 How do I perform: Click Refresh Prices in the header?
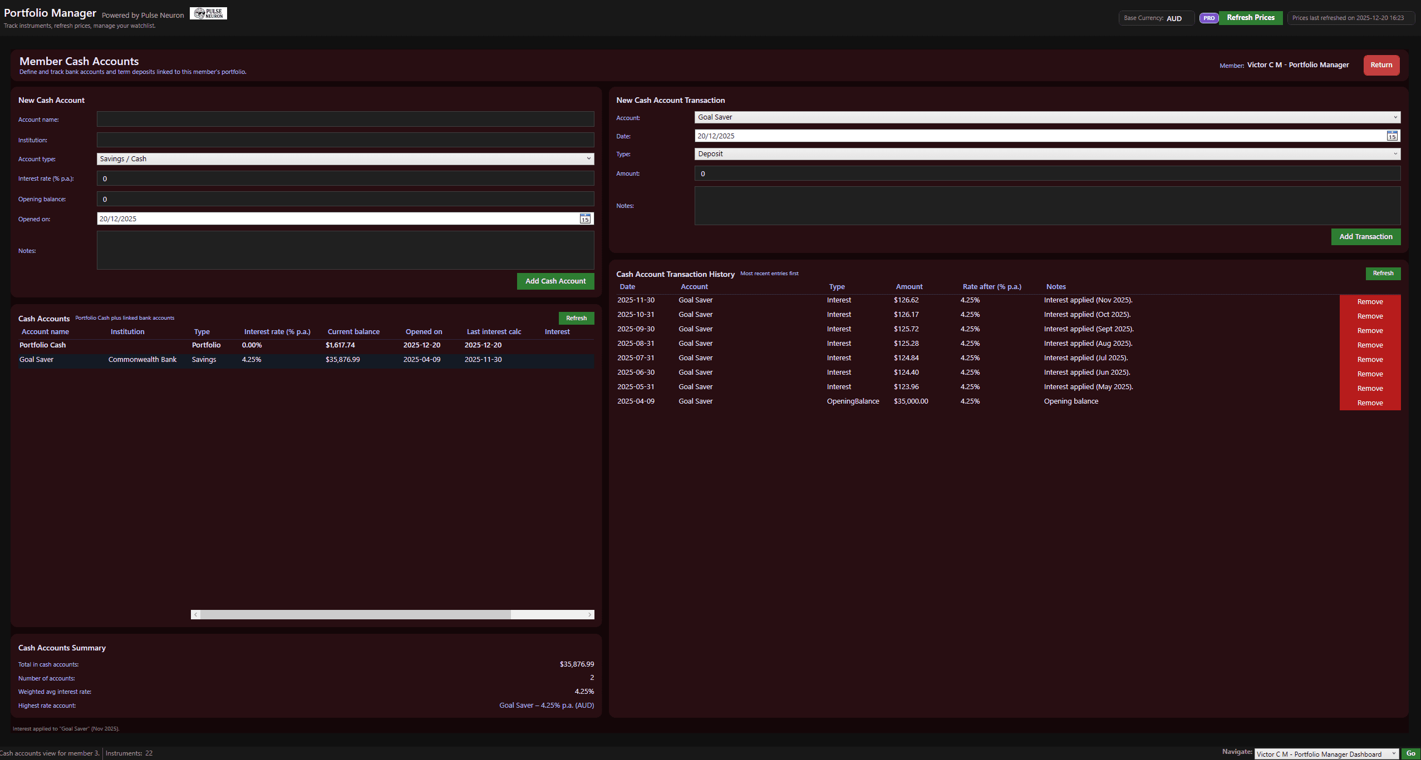click(x=1250, y=18)
